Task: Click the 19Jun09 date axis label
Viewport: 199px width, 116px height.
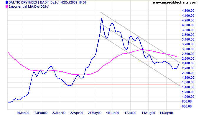Action: [x=113, y=113]
